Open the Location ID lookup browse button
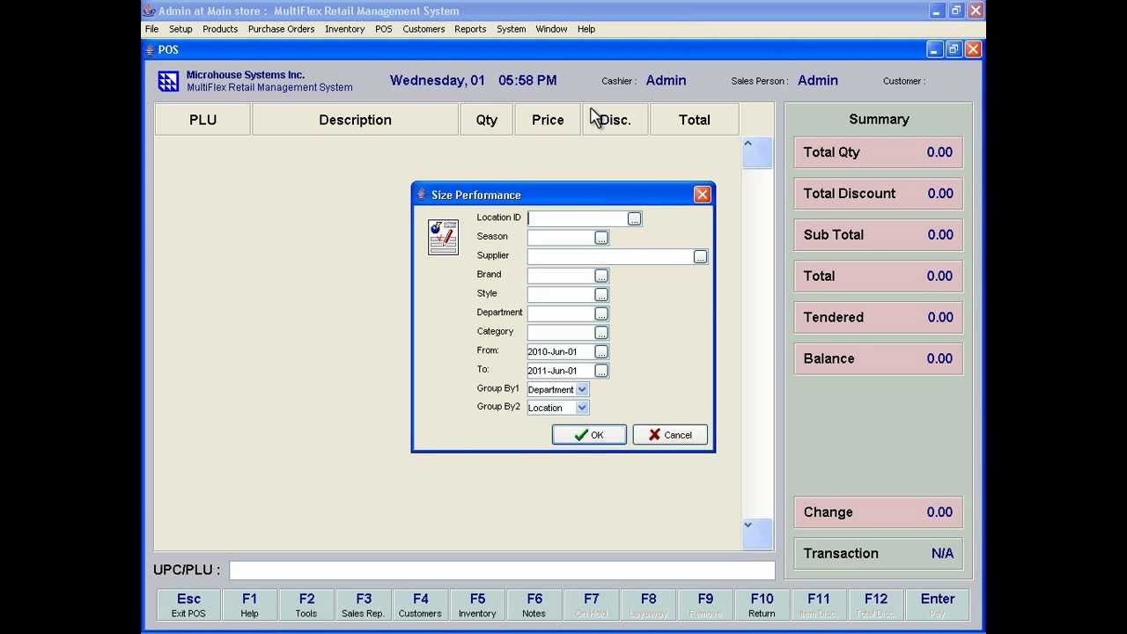The image size is (1127, 634). (634, 218)
